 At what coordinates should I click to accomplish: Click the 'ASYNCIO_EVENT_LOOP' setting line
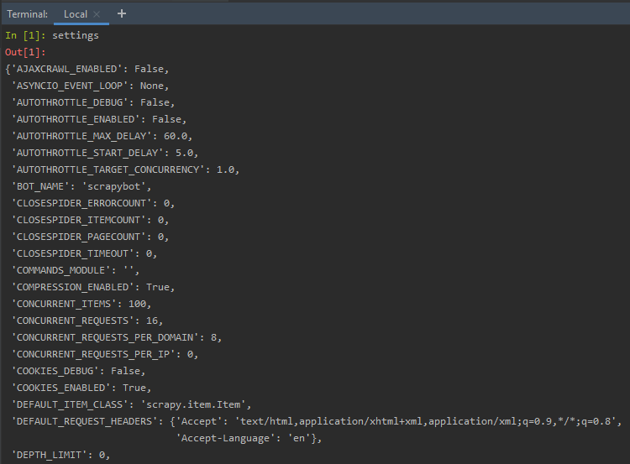pos(90,86)
